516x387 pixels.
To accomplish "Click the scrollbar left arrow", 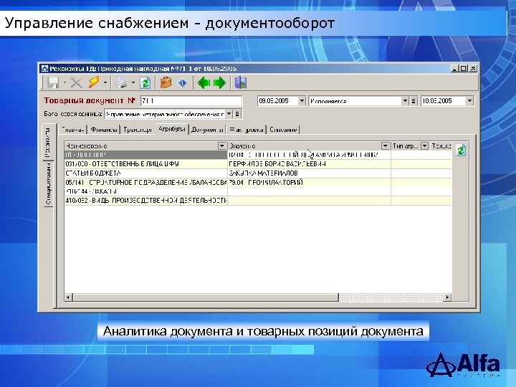I will [68, 297].
